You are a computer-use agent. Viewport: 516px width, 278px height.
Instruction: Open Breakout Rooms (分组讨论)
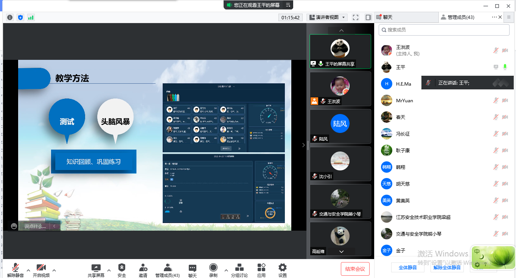tap(239, 268)
